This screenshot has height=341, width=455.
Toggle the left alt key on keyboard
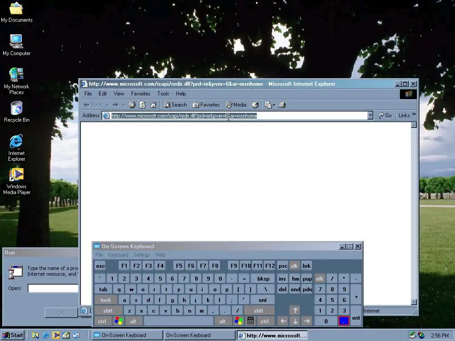click(133, 321)
